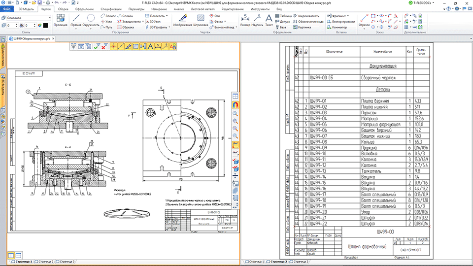Expand the Эквидистанта dropdown arrow
The width and height of the screenshot is (473, 266).
(143, 21)
